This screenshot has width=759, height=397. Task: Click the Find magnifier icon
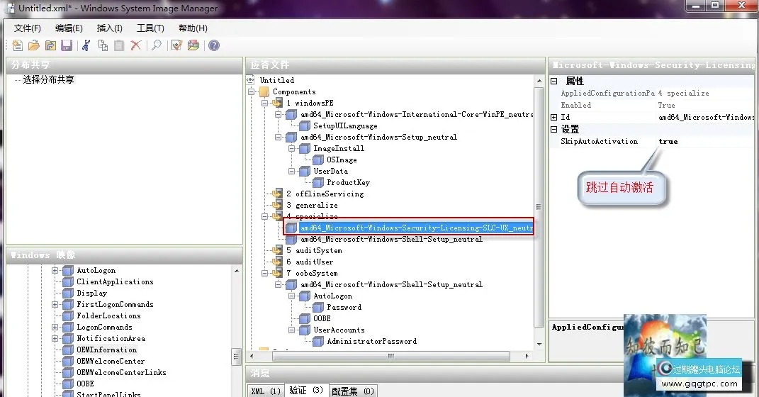(x=157, y=45)
